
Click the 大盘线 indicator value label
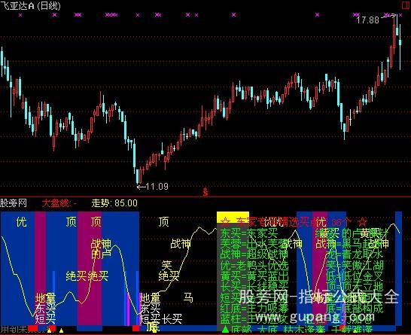[59, 203]
